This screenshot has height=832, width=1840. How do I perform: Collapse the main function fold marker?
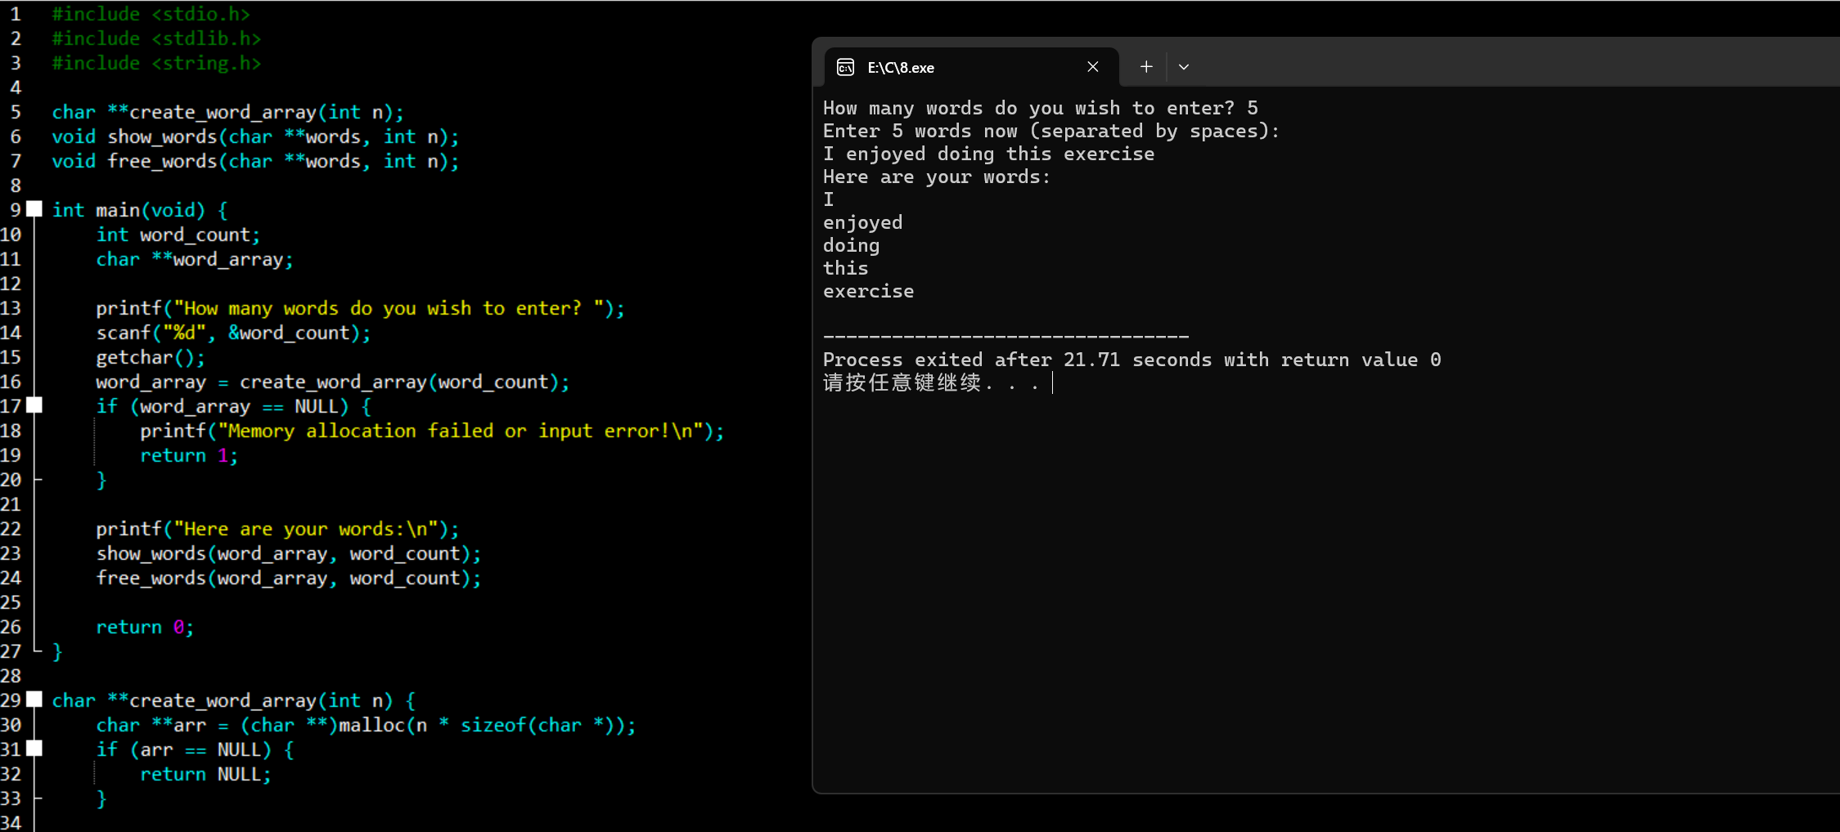(x=34, y=209)
